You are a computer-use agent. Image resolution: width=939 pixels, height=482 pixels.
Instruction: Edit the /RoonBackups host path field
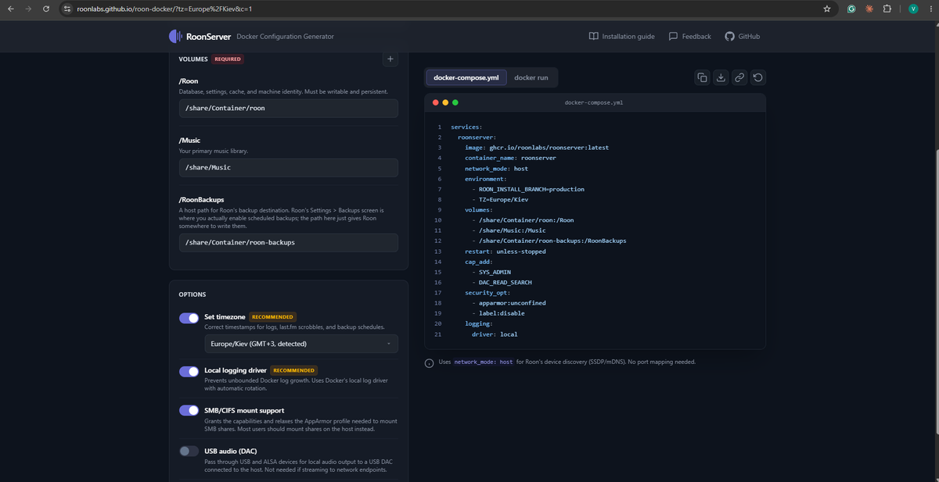(x=289, y=242)
